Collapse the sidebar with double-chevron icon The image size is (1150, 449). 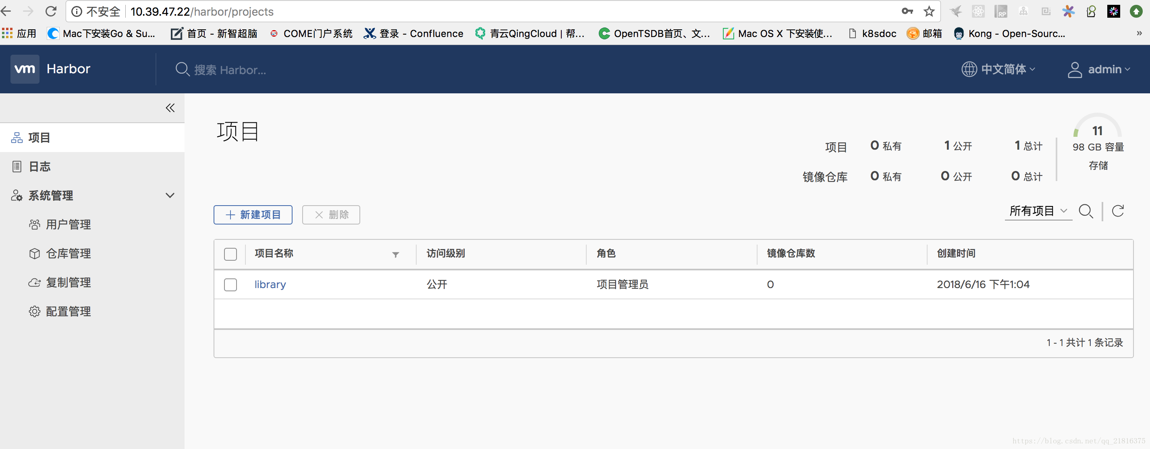click(170, 108)
